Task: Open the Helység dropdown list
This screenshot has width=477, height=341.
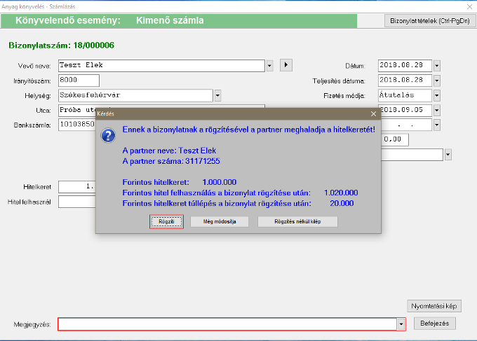Action: click(217, 95)
